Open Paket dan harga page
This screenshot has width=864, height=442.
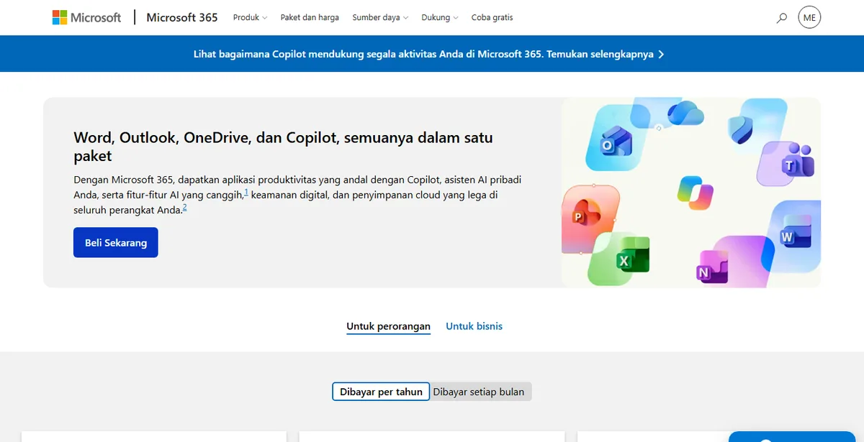click(x=310, y=17)
